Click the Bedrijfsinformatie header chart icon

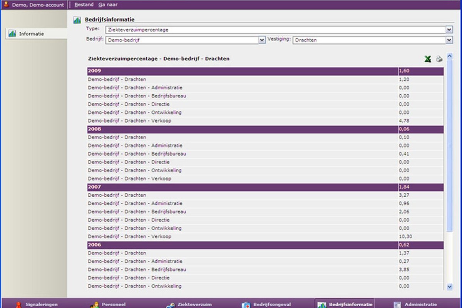click(77, 20)
